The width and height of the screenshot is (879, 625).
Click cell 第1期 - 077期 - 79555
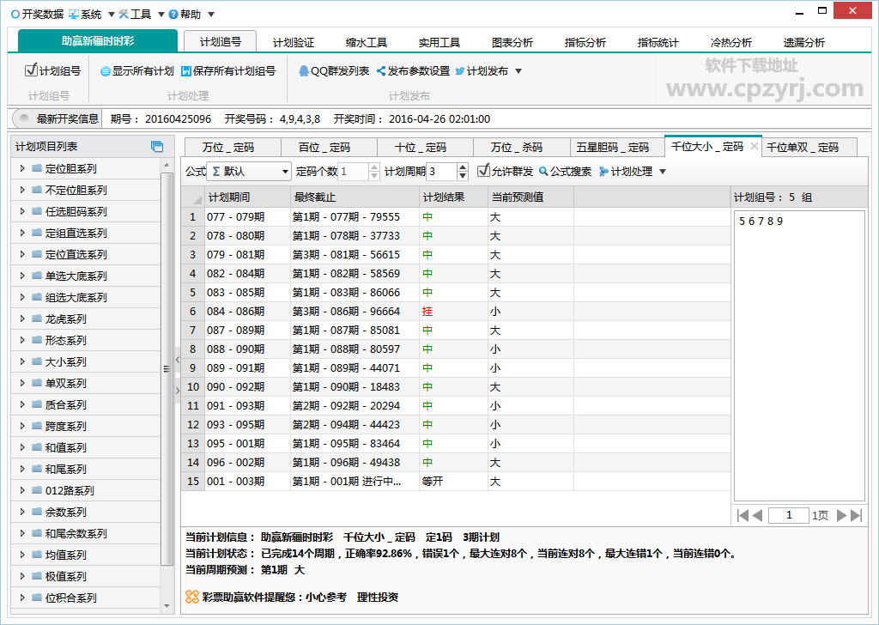(x=355, y=217)
